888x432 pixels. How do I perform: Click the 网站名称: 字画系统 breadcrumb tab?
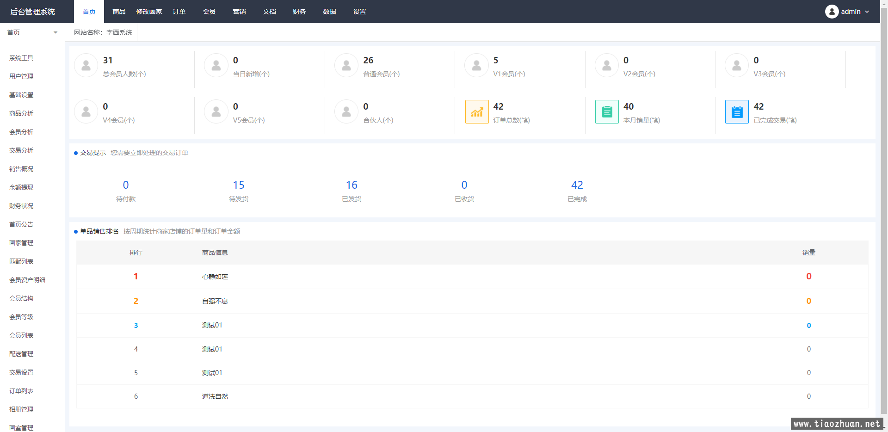coord(103,32)
